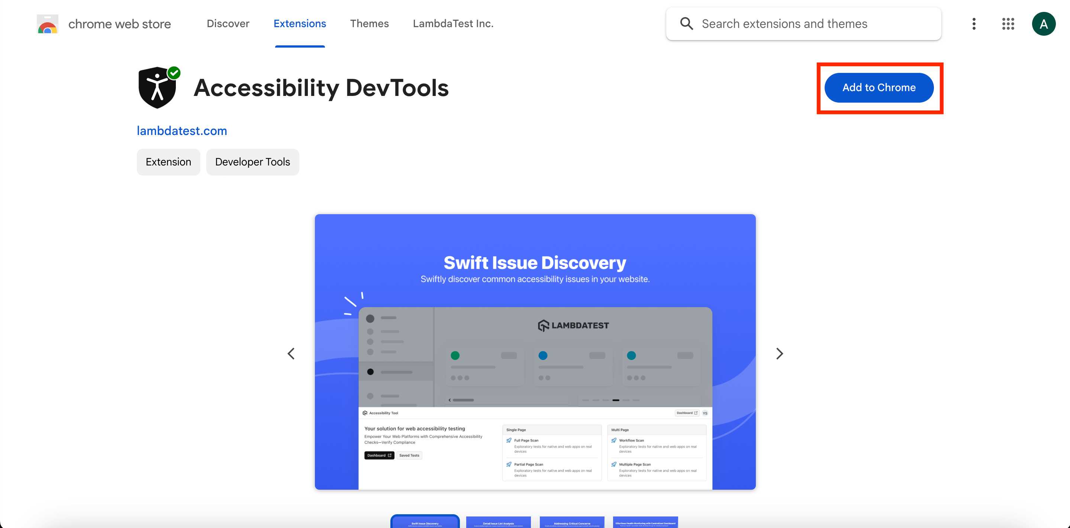Open the three-dot more options menu
Screen dimensions: 1070x528
[x=974, y=24]
